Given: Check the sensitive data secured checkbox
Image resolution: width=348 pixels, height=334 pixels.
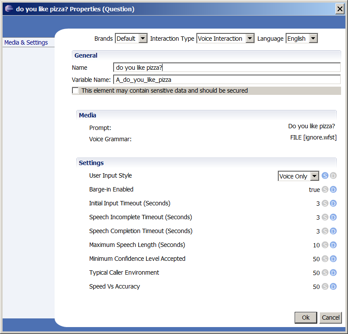Looking at the screenshot, I should click(75, 91).
